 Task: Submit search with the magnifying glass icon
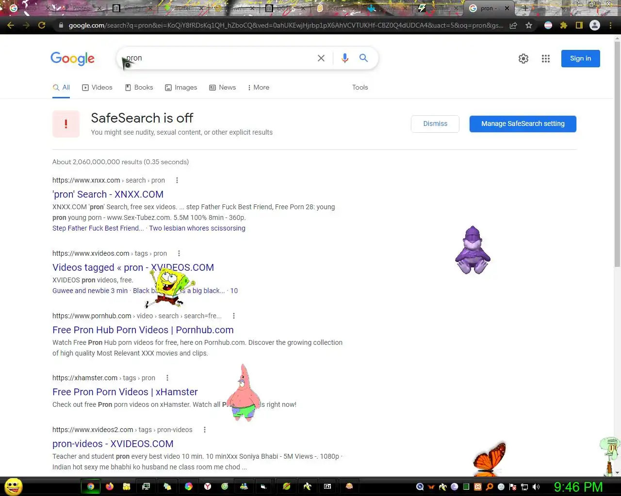point(363,58)
